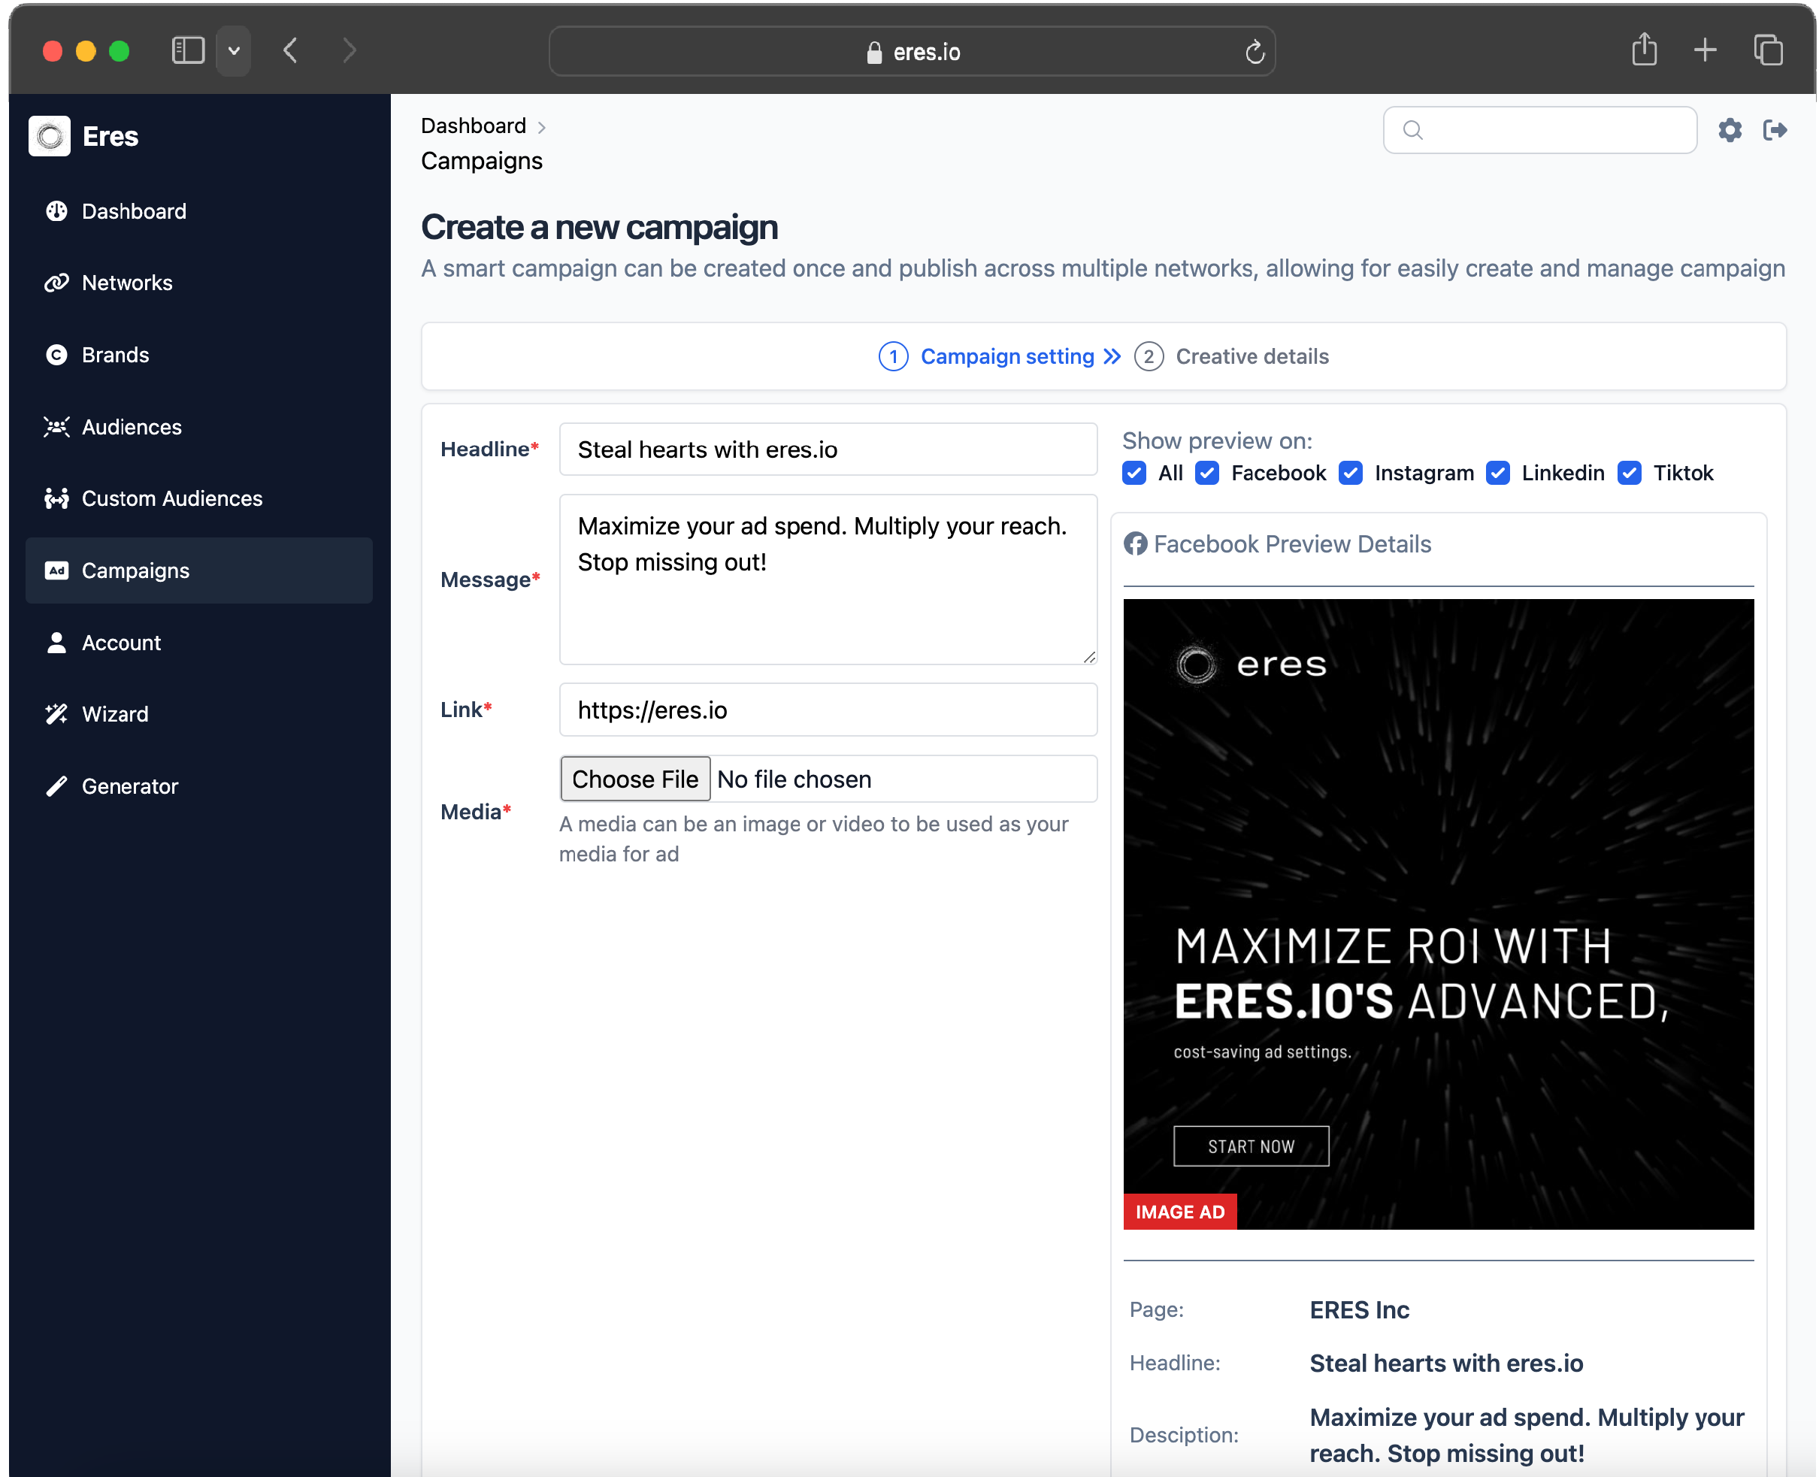Click the Eres logo in sidebar
Image resolution: width=1819 pixels, height=1477 pixels.
(x=50, y=136)
